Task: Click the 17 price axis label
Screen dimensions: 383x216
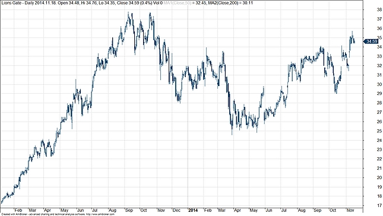Action: (x=379, y=205)
